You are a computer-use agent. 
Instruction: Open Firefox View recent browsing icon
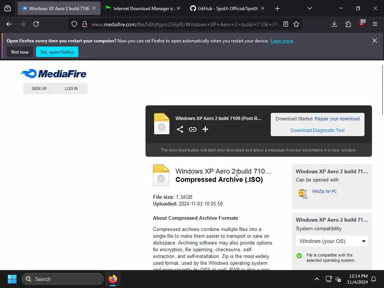7,9
